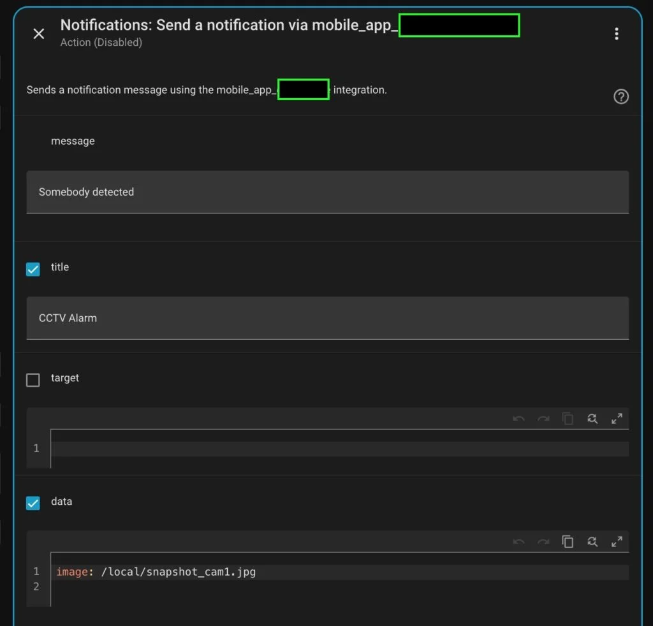
Task: Close the notification action dialog
Action: coord(39,34)
